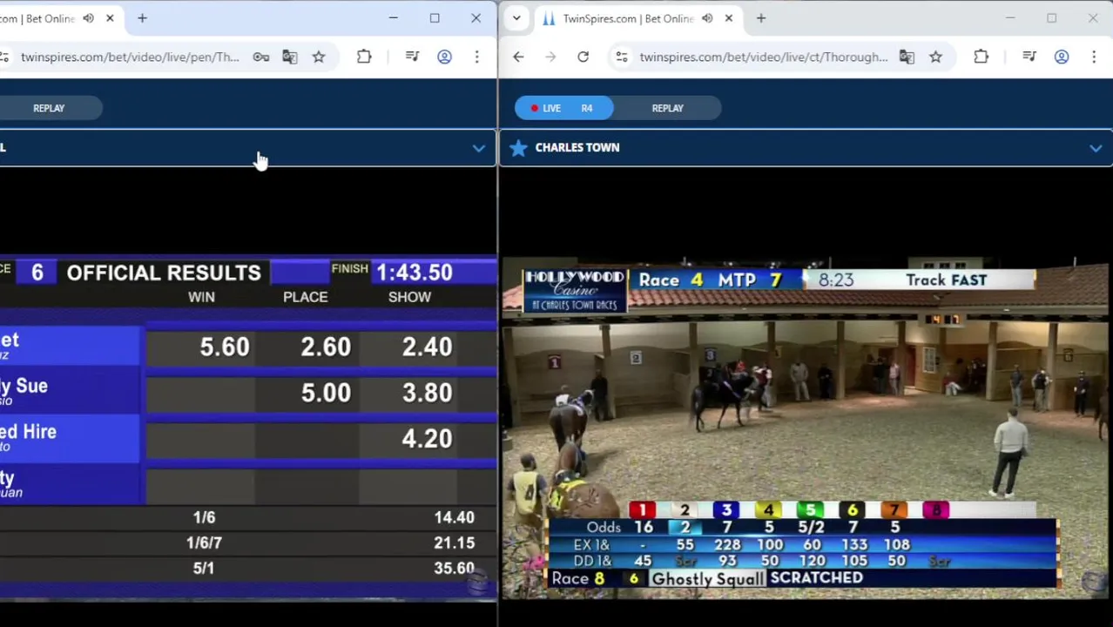Viewport: 1113px width, 627px height.
Task: Open Chrome three-dot menu in left window
Action: click(476, 57)
